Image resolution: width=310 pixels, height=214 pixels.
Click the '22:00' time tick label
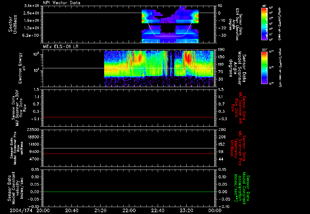point(129,211)
